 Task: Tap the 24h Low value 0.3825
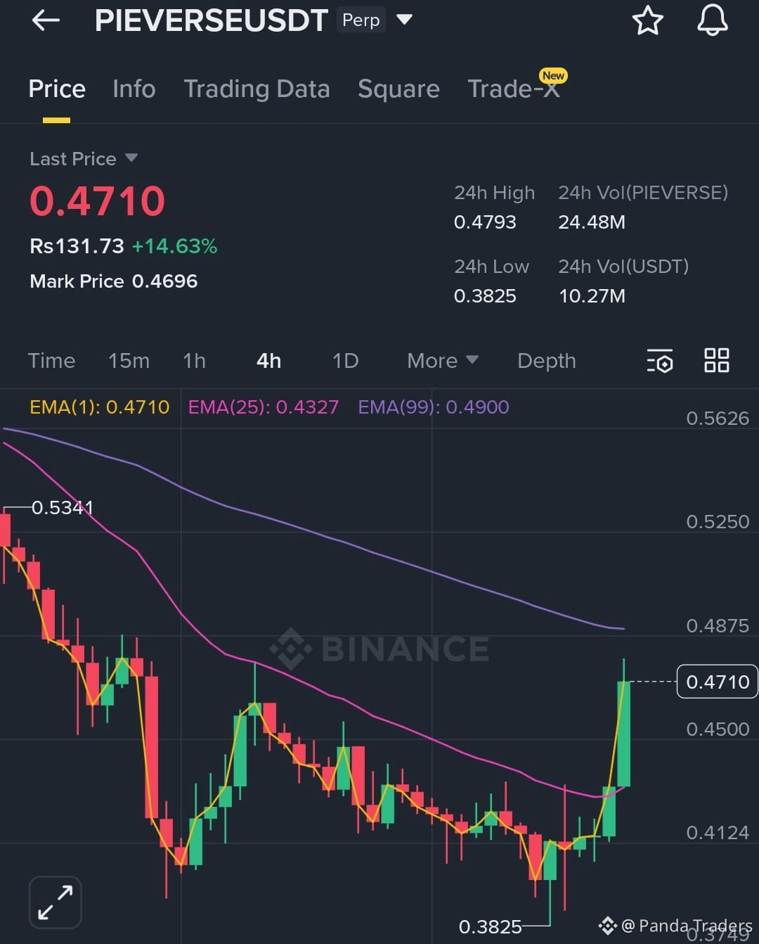(485, 296)
